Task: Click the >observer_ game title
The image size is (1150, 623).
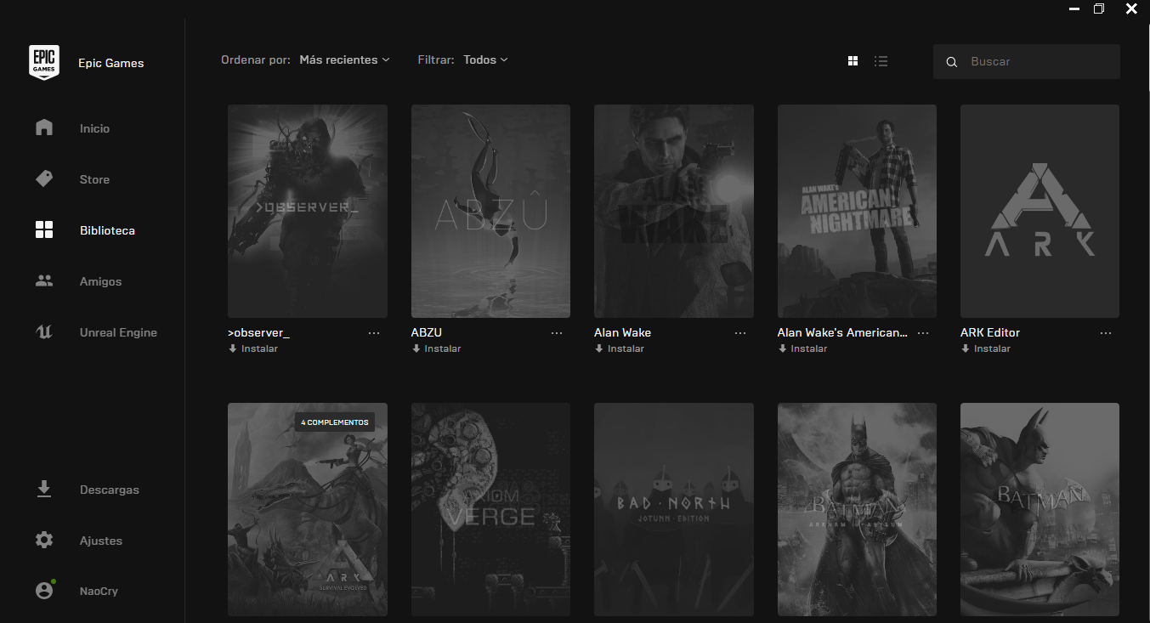Action: [259, 332]
